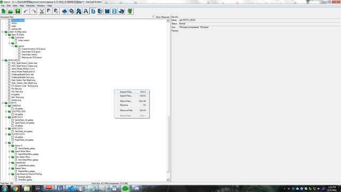
Task: Click the green Test Document icon
Action: click(x=130, y=11)
